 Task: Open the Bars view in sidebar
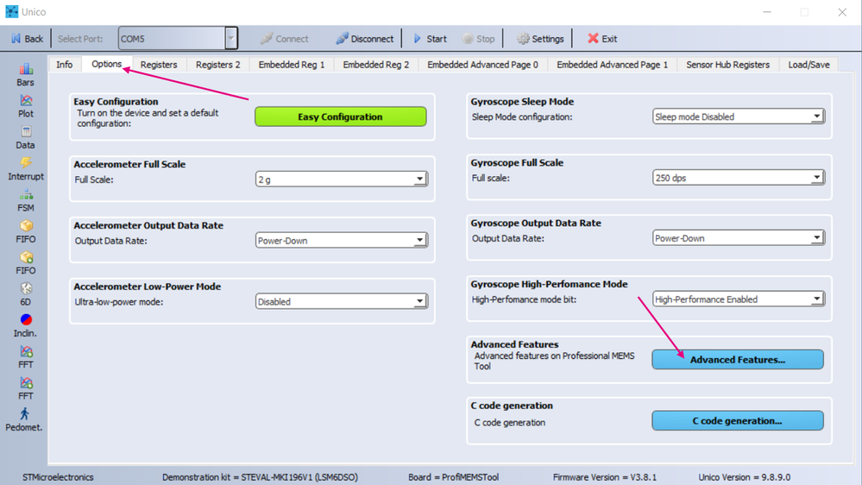(x=25, y=75)
